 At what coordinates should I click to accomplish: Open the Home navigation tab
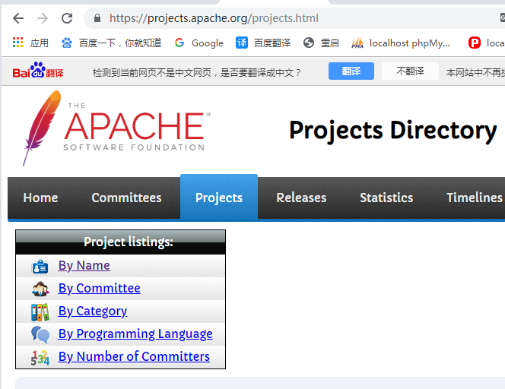coord(40,198)
